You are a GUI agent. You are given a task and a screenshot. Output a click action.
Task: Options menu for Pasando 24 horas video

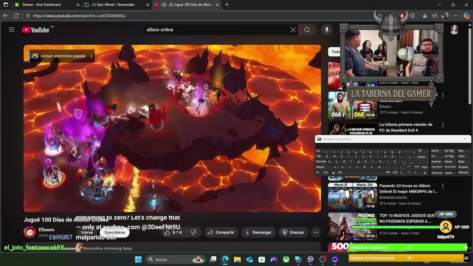point(443,187)
